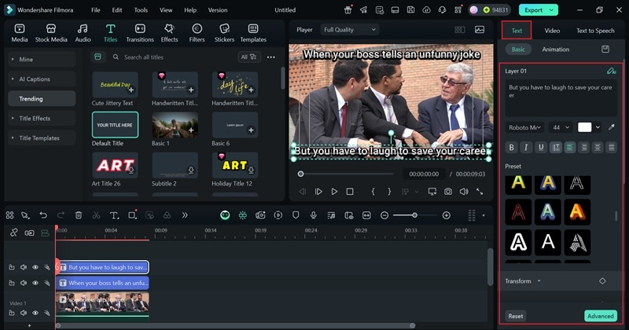The image size is (629, 330).
Task: Select the text tool in timeline toolbar
Action: tap(114, 215)
